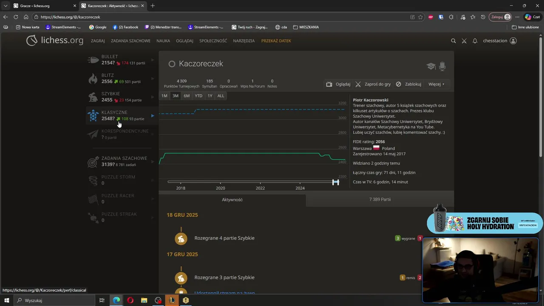Screen dimensions: 544x306
Task: Open challenges via the crossed swords icon
Action: pyautogui.click(x=464, y=41)
